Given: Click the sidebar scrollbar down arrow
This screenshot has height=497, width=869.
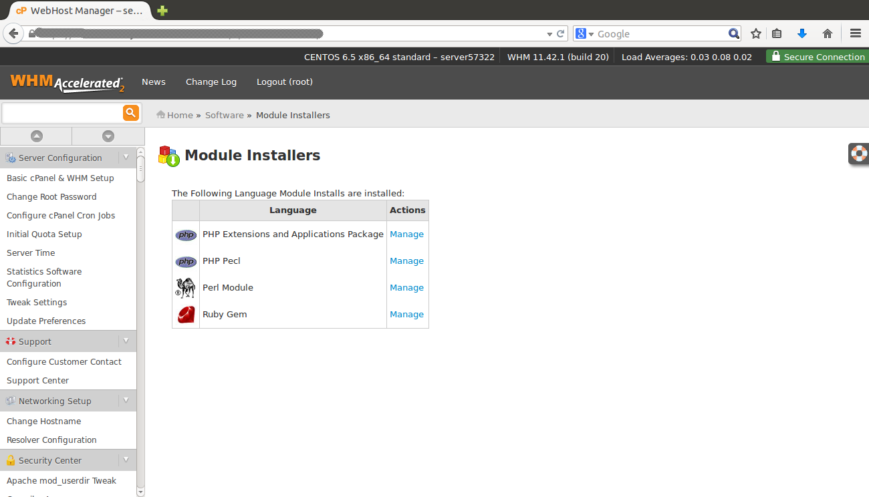Looking at the screenshot, I should tap(140, 492).
